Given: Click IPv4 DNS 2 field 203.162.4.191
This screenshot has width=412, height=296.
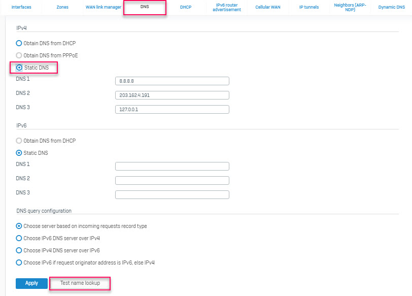Looking at the screenshot, I should tap(172, 95).
